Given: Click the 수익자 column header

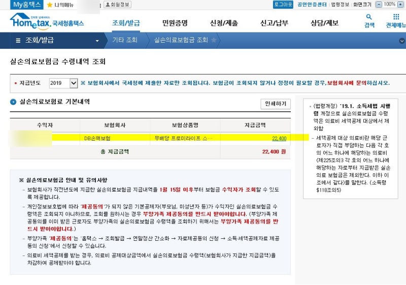Looking at the screenshot, I should pyautogui.click(x=45, y=125).
